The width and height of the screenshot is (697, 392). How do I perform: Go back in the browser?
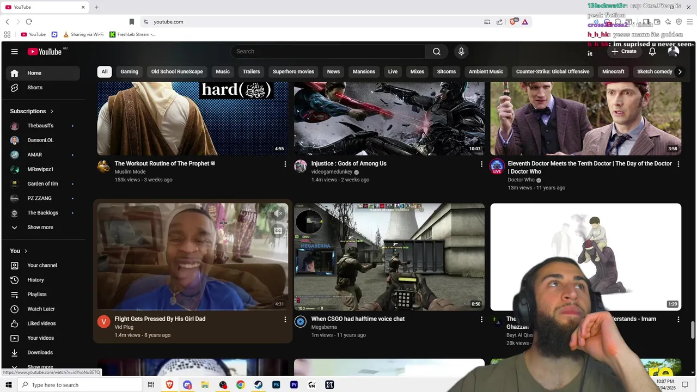7,22
